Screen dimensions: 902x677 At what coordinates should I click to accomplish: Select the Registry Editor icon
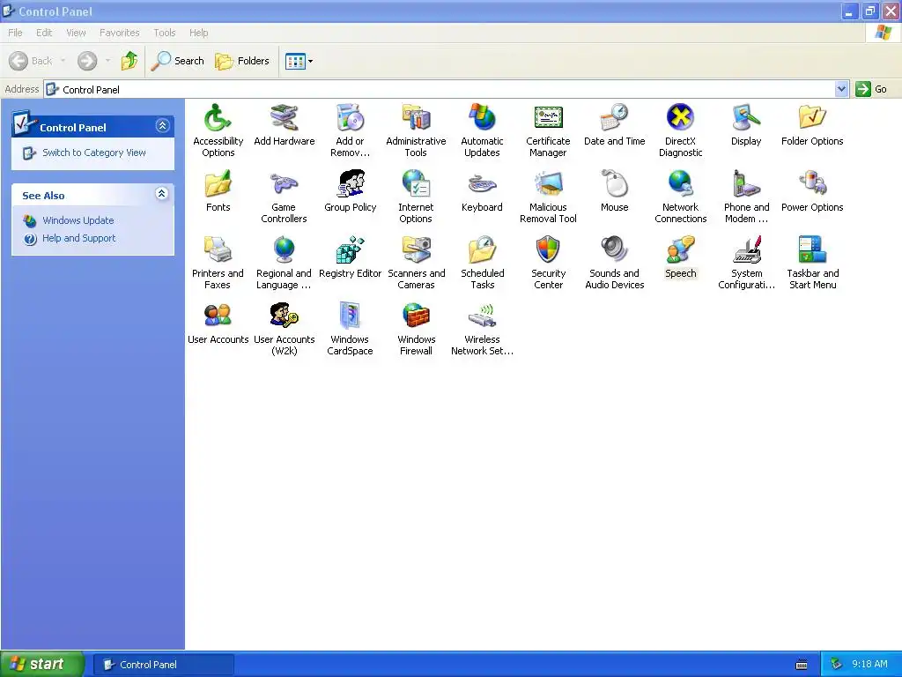[350, 257]
